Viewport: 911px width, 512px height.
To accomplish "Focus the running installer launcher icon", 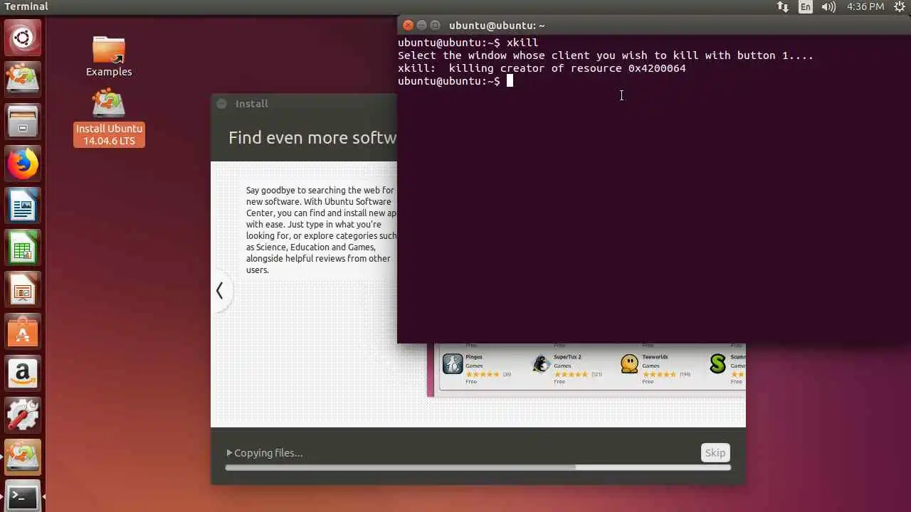I will 23,458.
